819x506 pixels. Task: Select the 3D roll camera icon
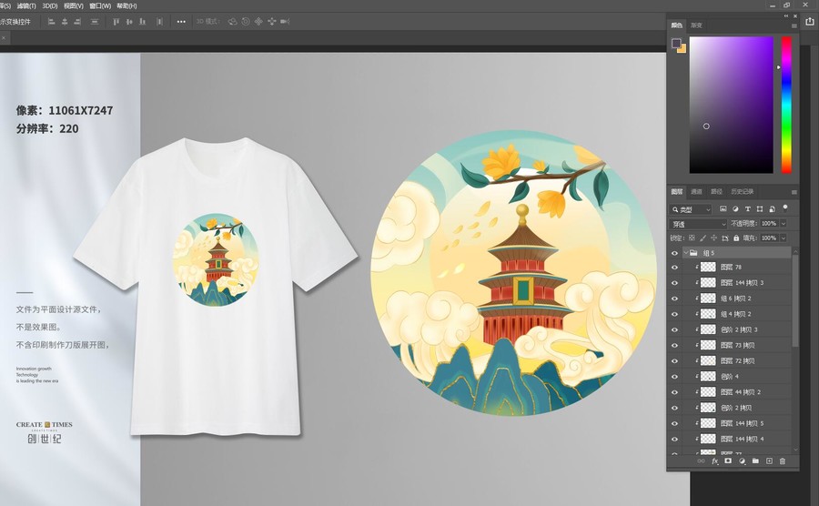coord(246,22)
